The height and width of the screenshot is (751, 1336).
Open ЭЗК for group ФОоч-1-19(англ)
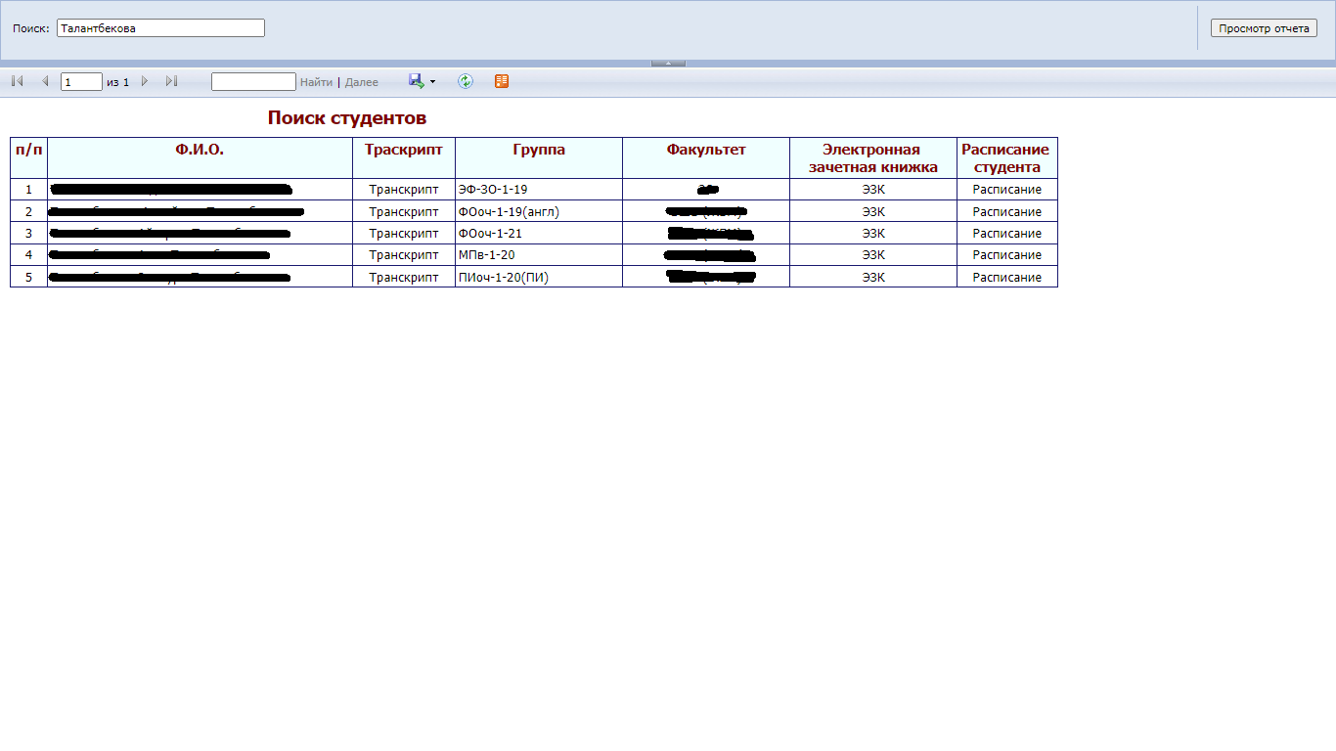click(873, 212)
